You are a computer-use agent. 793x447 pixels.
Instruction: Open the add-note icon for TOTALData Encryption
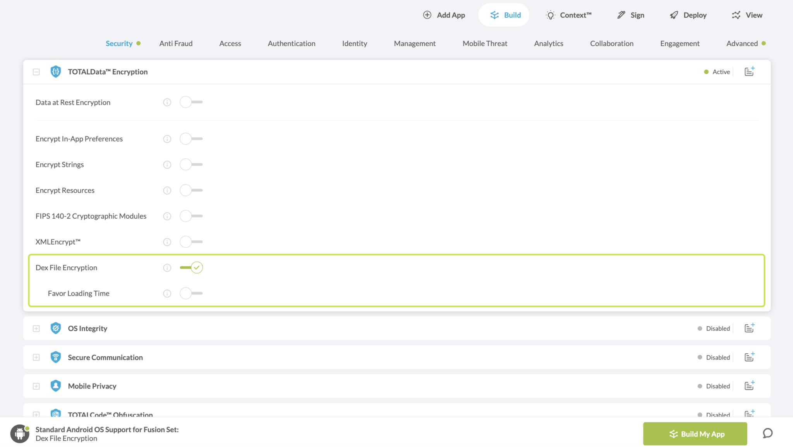coord(749,72)
